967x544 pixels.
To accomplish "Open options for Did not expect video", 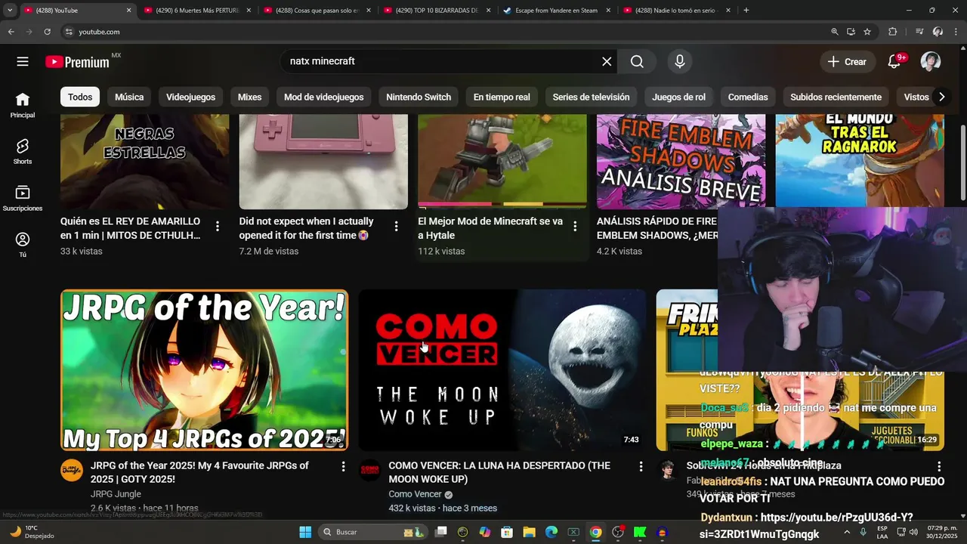I will pyautogui.click(x=396, y=226).
